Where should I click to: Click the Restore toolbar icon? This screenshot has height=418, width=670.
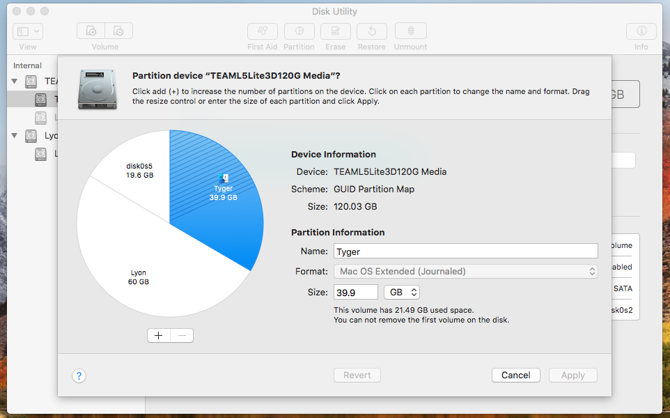(x=372, y=31)
